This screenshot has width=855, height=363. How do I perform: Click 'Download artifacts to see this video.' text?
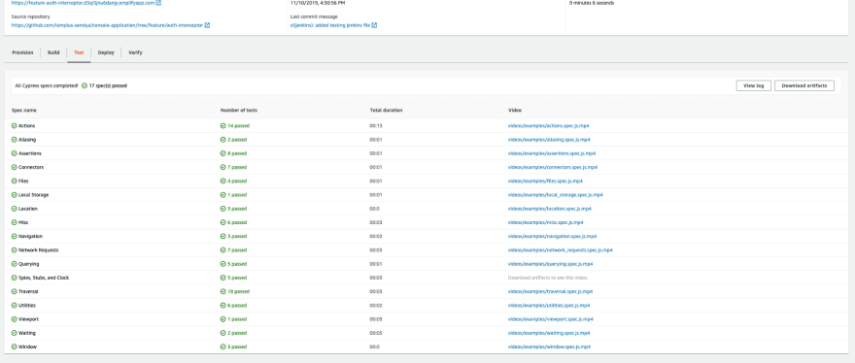click(548, 278)
